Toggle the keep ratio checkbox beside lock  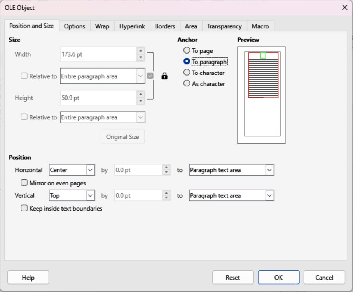tap(150, 76)
